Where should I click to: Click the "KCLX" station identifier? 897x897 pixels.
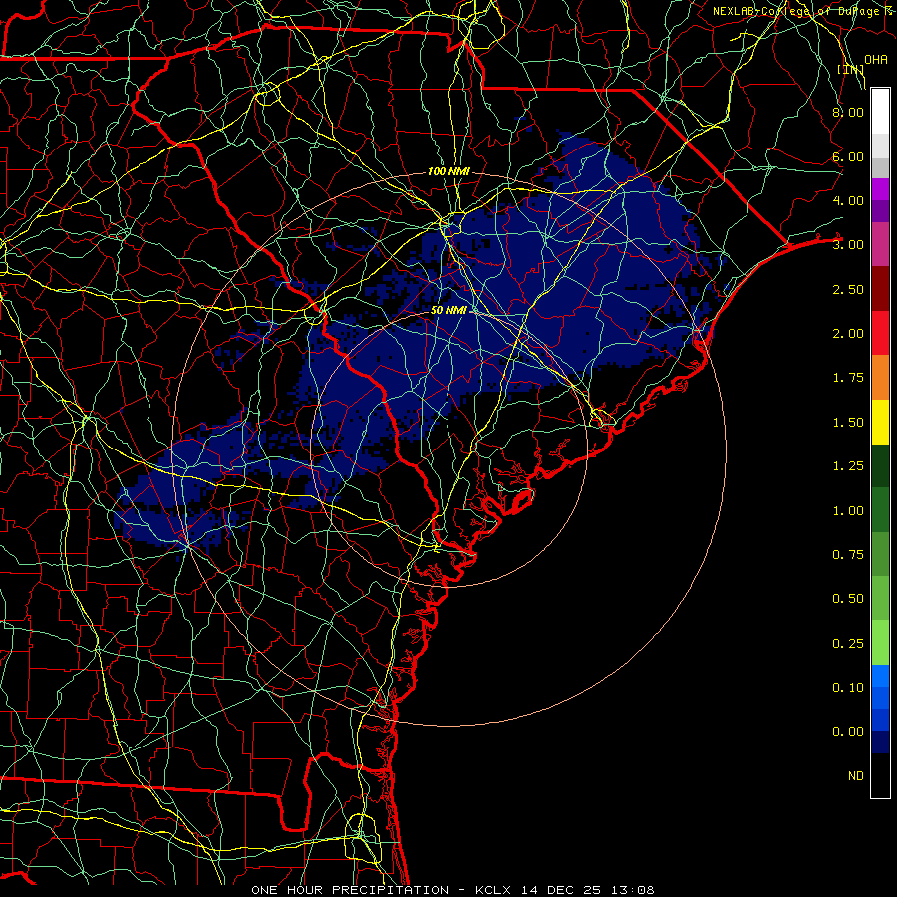[493, 890]
